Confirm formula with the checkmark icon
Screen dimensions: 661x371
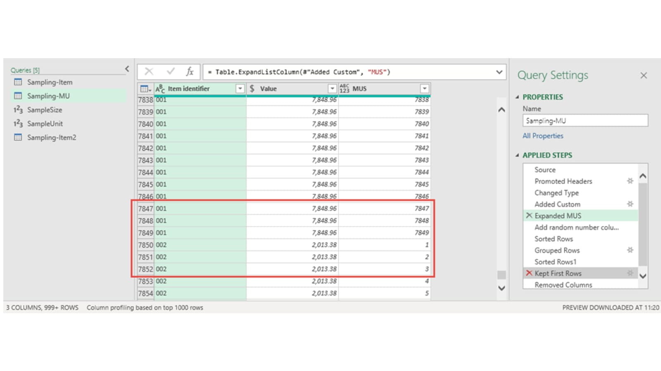click(x=170, y=72)
